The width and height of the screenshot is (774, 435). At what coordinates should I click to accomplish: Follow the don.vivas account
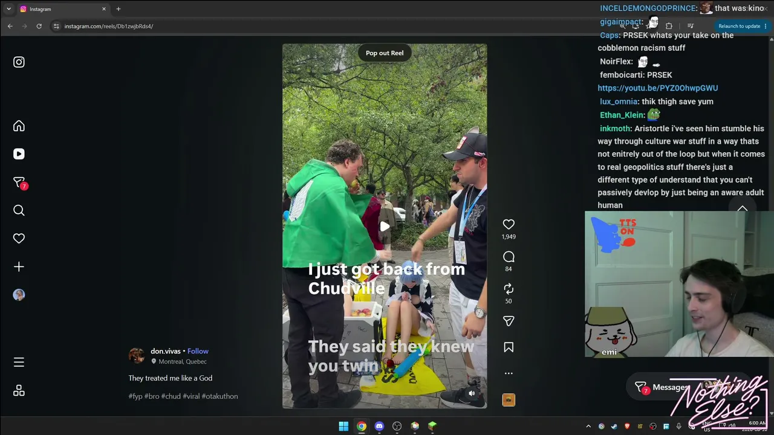click(x=198, y=351)
